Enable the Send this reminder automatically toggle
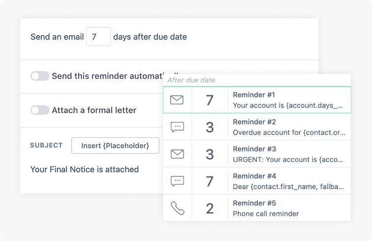 [40, 76]
